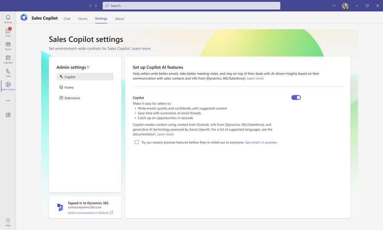
Task: Click Set up Copilot AI features heading
Action: click(x=158, y=67)
